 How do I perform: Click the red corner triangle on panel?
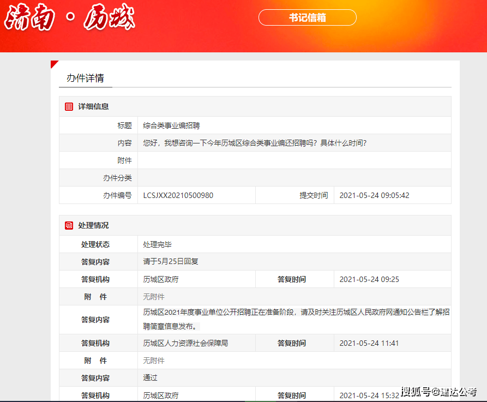click(x=53, y=63)
